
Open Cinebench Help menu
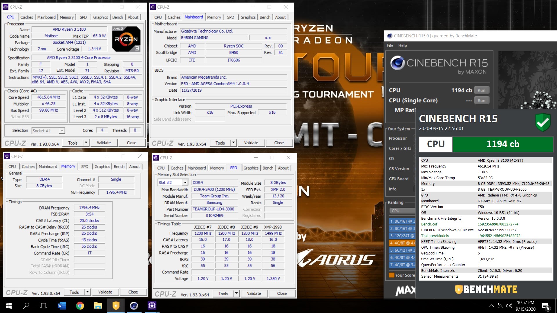point(402,46)
